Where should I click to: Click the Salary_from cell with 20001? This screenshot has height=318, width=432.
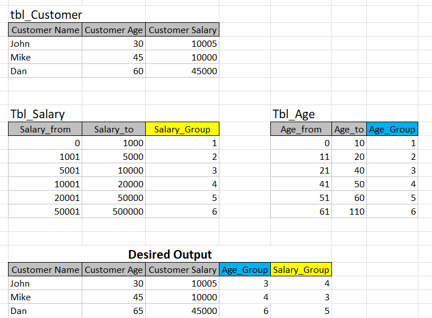45,198
